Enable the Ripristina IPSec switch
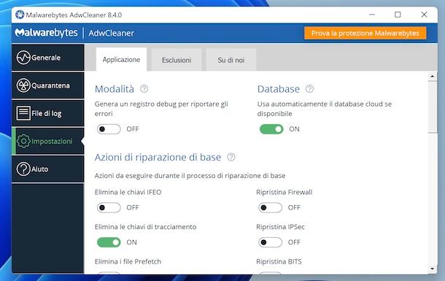The image size is (445, 281). pyautogui.click(x=270, y=242)
